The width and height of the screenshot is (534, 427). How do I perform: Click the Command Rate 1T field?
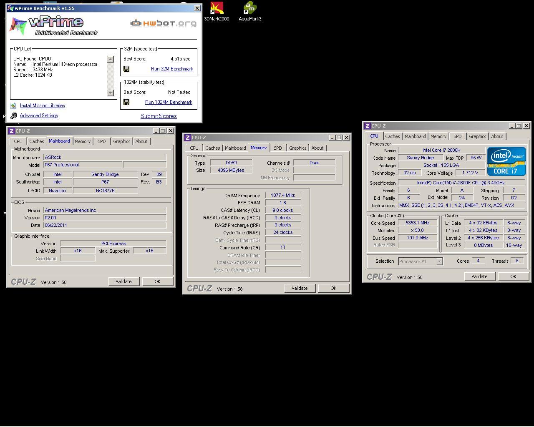283,248
